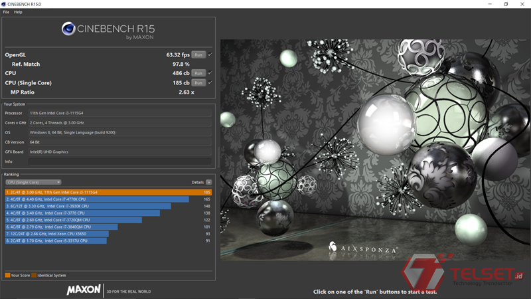This screenshot has width=531, height=299.
Task: Click the Details arrow button
Action: click(x=209, y=182)
